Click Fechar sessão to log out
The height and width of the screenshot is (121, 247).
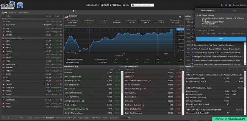(240, 5)
